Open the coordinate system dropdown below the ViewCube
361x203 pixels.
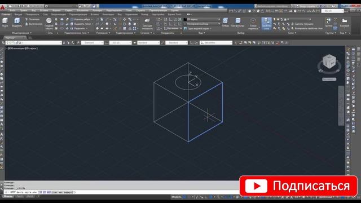click(329, 79)
